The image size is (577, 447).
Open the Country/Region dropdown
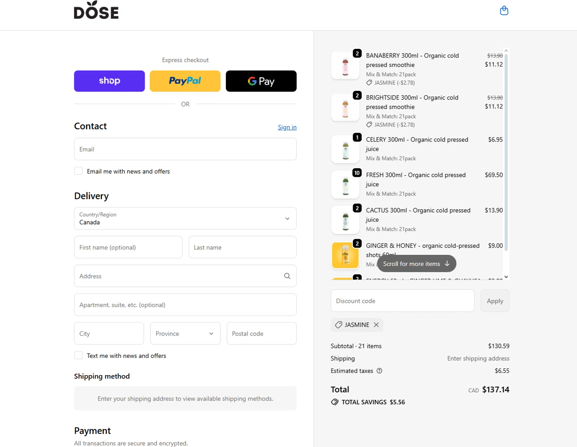[x=185, y=218]
